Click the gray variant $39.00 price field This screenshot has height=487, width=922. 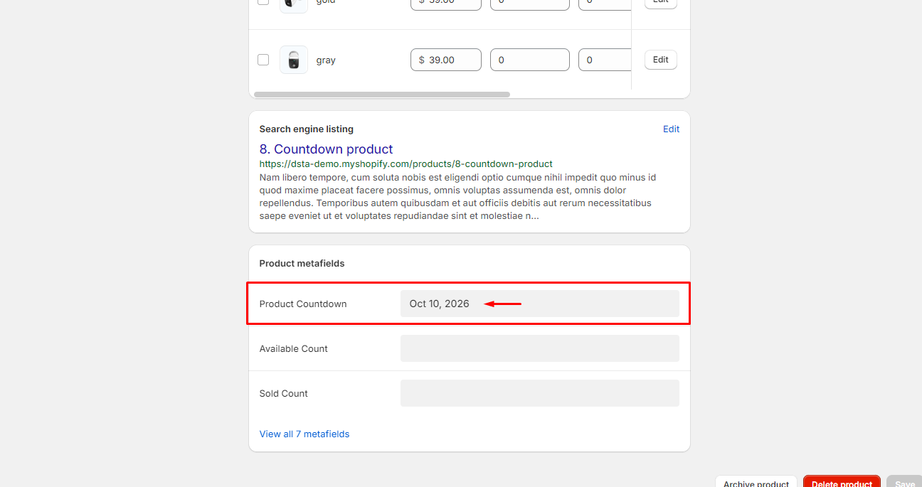click(446, 60)
